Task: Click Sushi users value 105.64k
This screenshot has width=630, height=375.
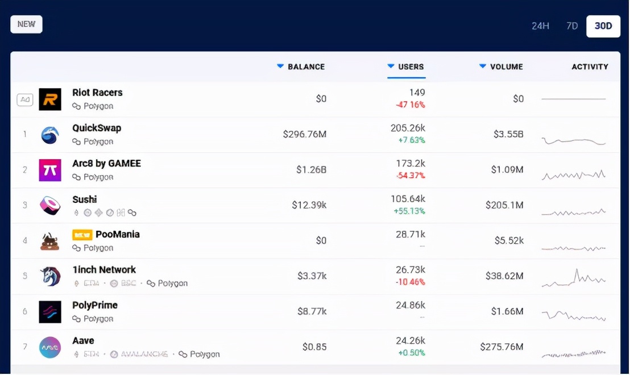Action: [x=408, y=199]
